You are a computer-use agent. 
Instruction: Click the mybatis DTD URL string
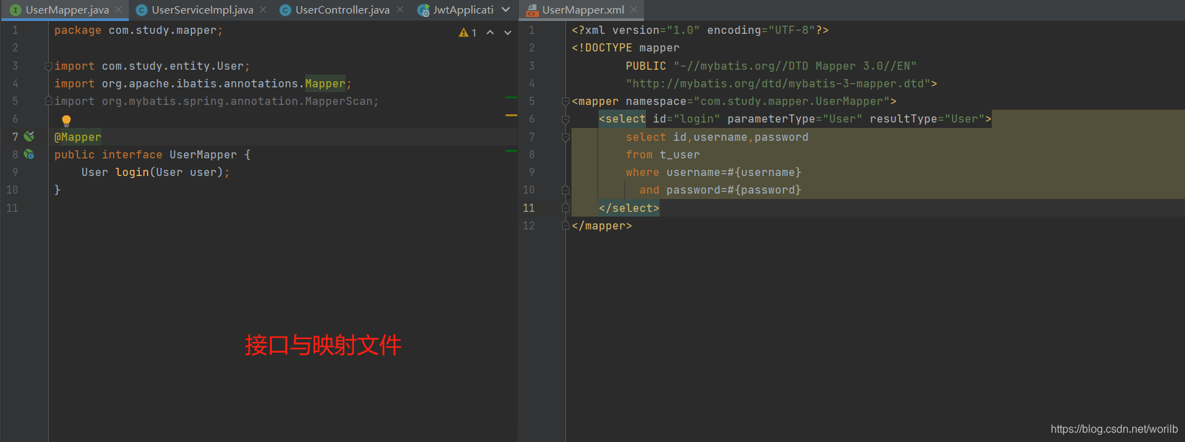[778, 83]
